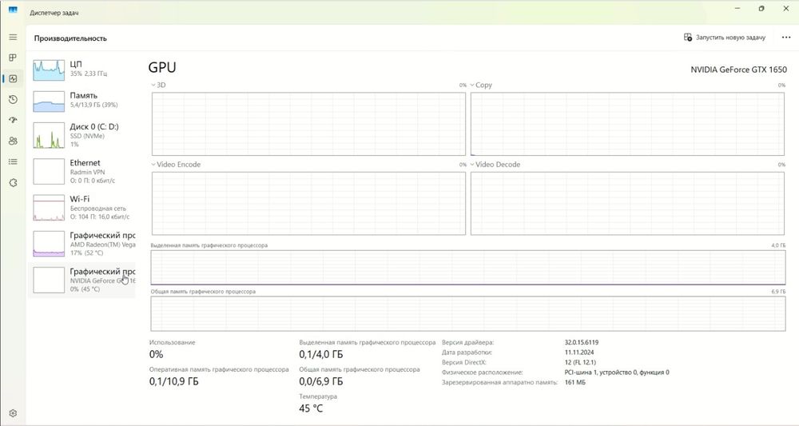Click the 6,9 ГБ graph maximum label
The image size is (799, 426).
click(778, 292)
